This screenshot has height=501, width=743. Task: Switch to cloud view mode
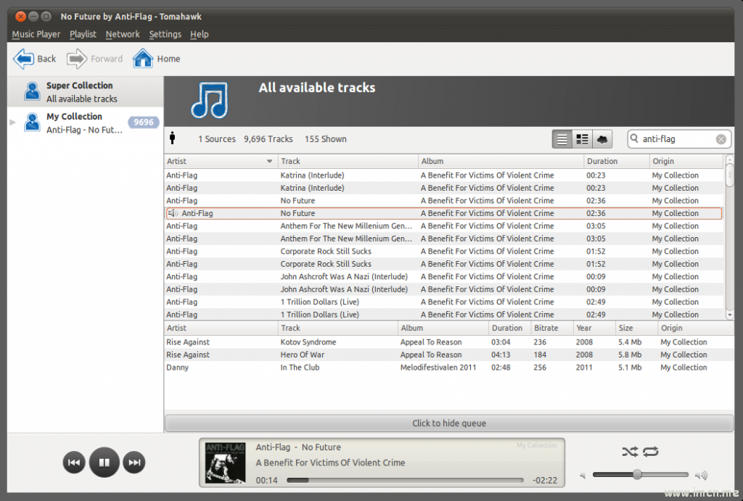(602, 139)
